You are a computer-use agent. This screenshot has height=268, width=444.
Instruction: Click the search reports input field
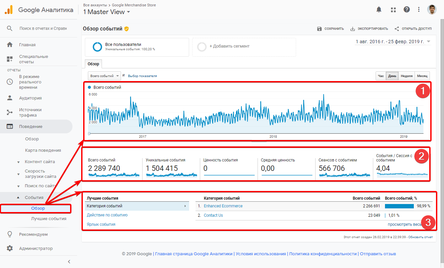click(43, 28)
